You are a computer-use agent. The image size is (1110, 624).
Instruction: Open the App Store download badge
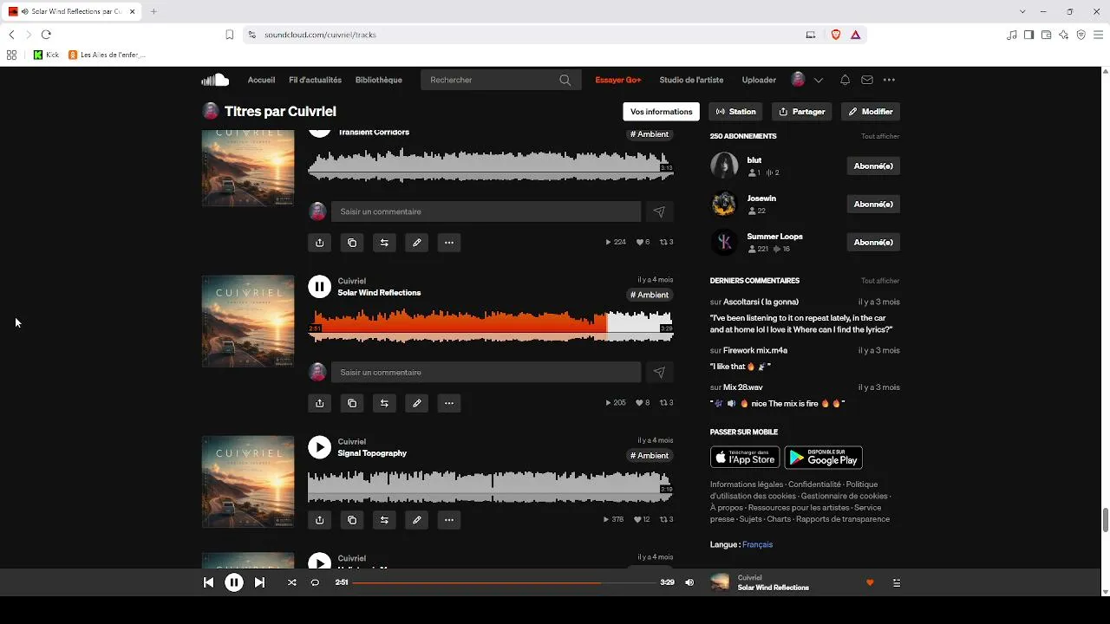click(x=745, y=458)
